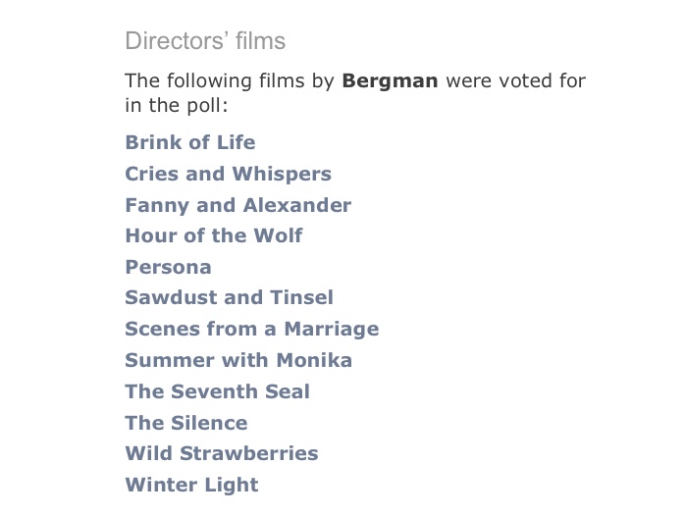Image resolution: width=685 pixels, height=516 pixels.
Task: Open Fanny and Alexander film page
Action: point(237,205)
